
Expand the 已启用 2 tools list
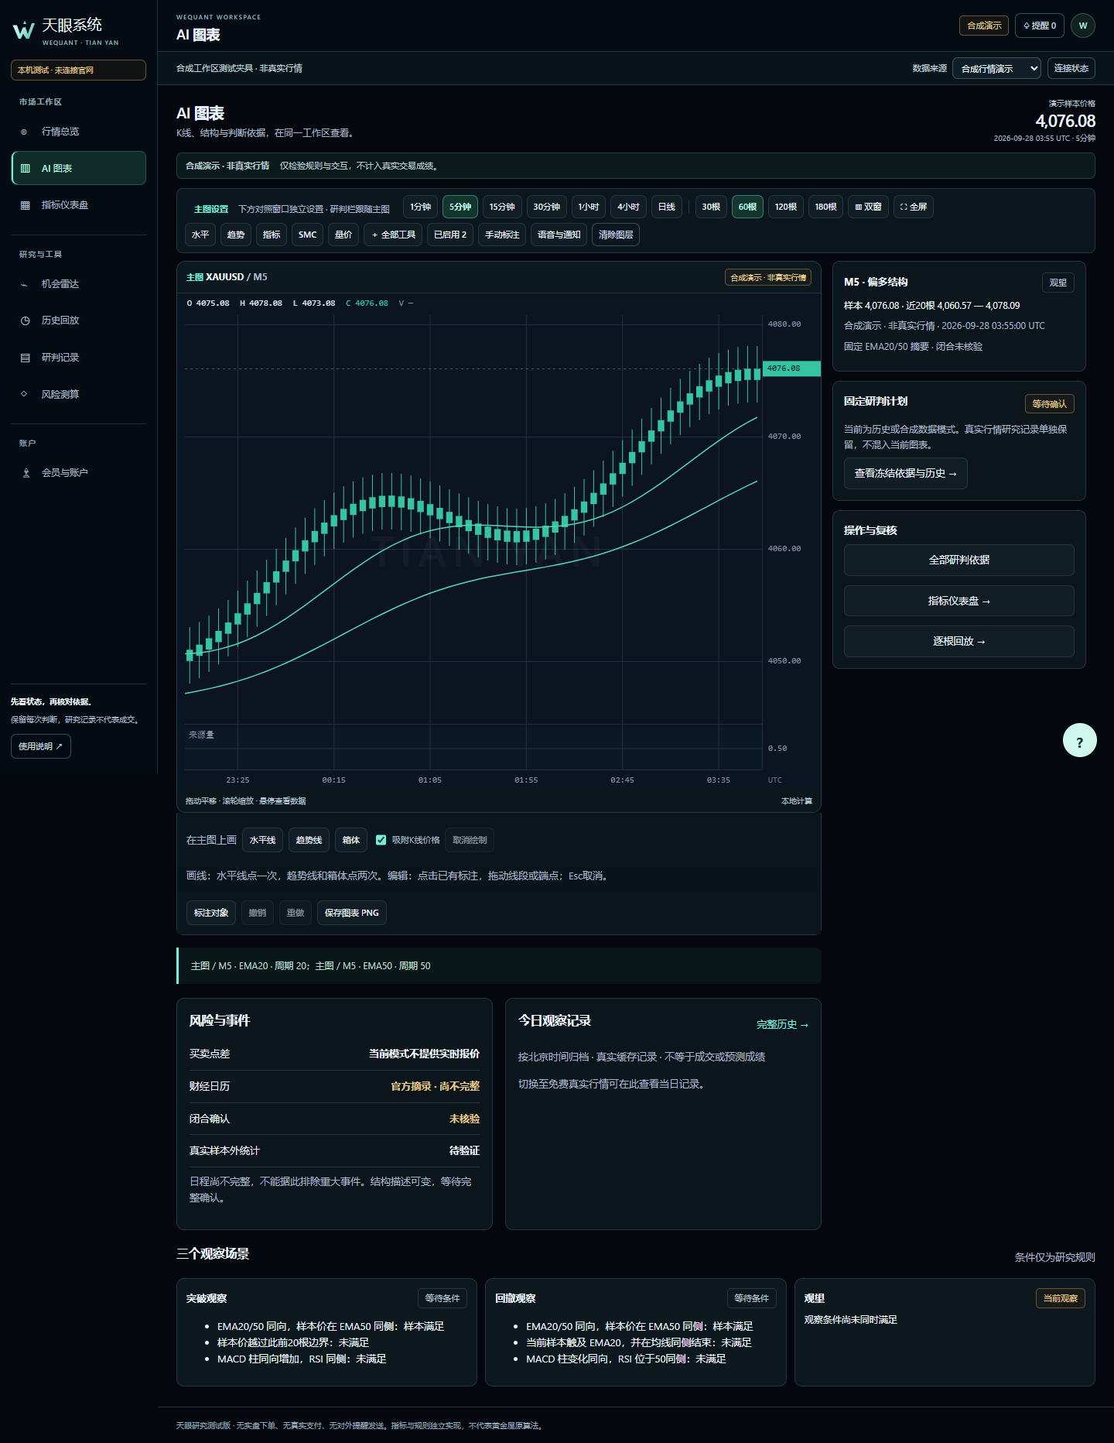coord(450,235)
